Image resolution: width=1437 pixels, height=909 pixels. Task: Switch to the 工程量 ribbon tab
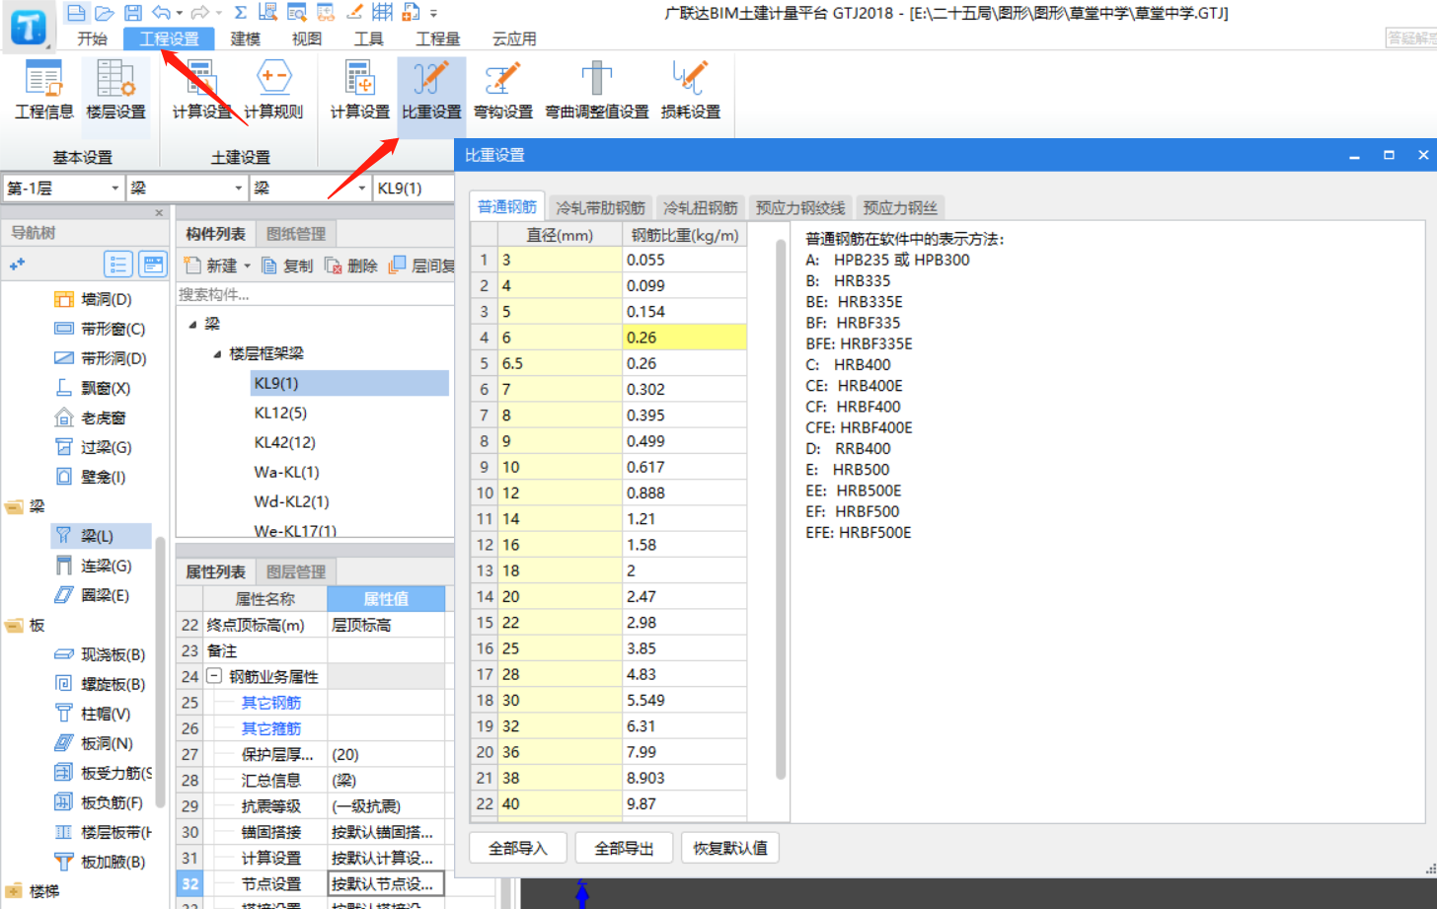point(438,38)
